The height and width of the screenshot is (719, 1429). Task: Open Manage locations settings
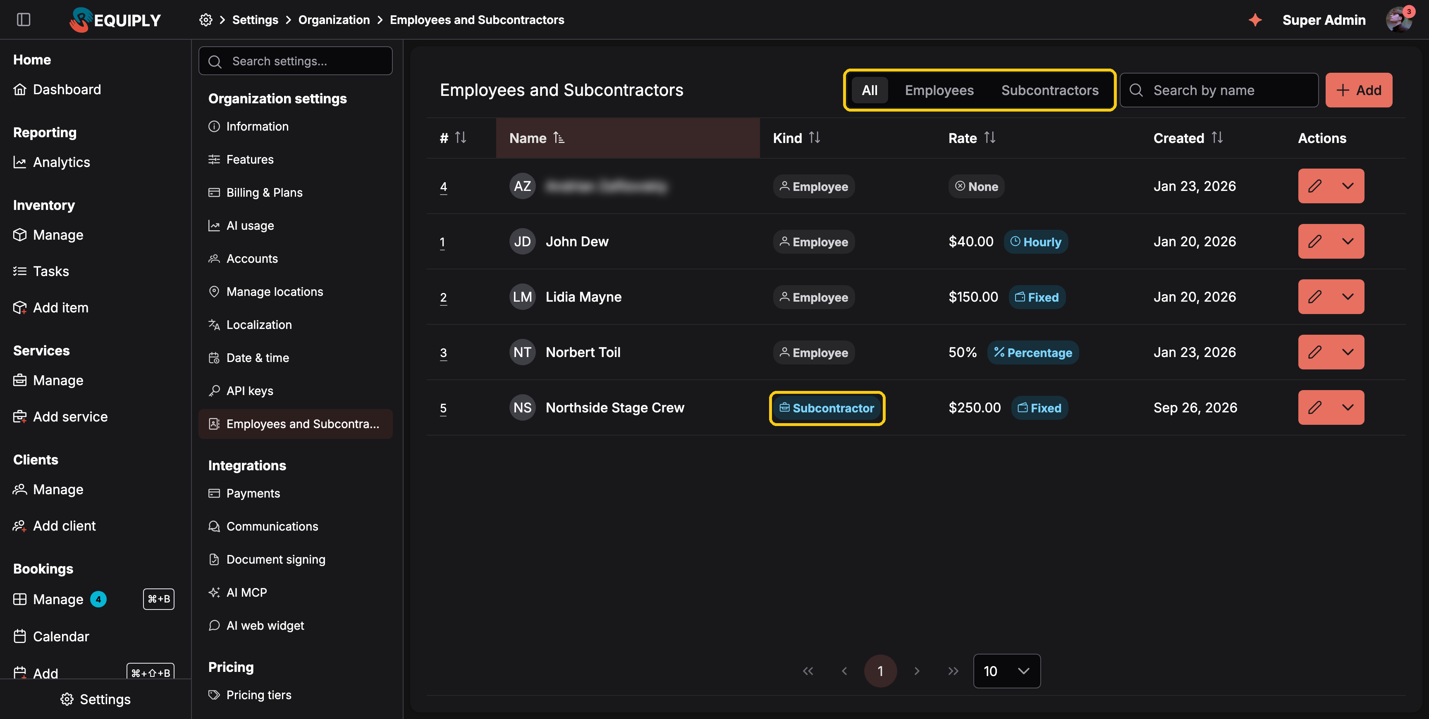275,292
